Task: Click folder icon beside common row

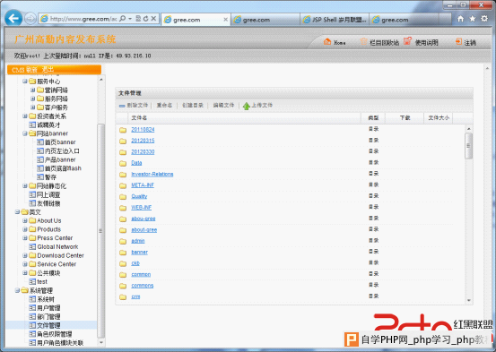Action: [x=123, y=275]
